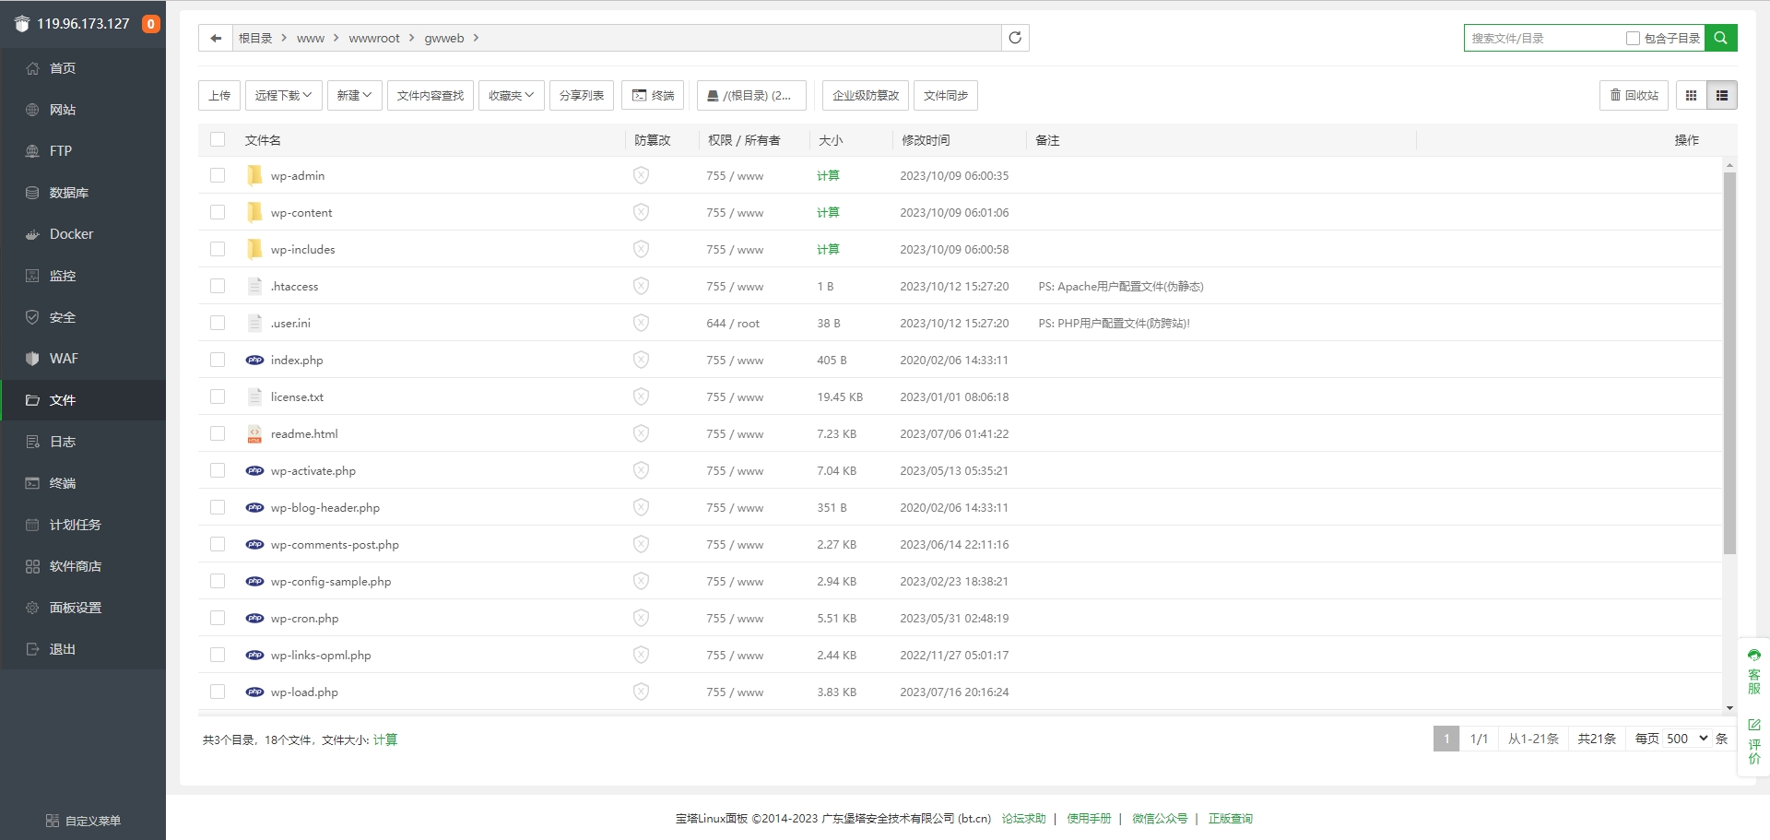Click the 文件同步 button
The width and height of the screenshot is (1770, 840).
(946, 95)
